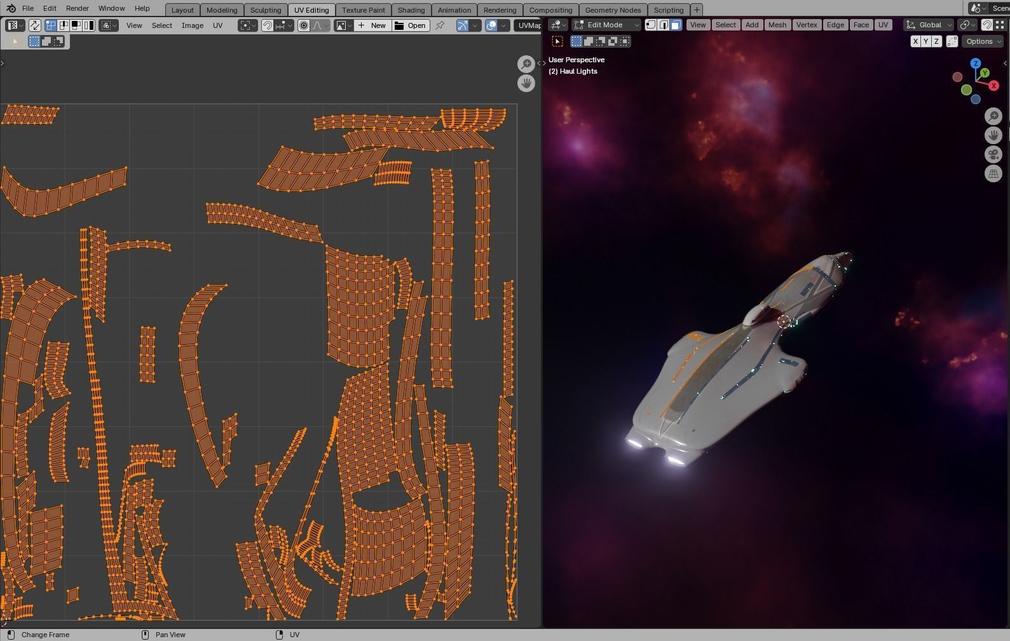Image resolution: width=1010 pixels, height=641 pixels.
Task: Click the Add menu in 3D viewport
Action: (752, 25)
